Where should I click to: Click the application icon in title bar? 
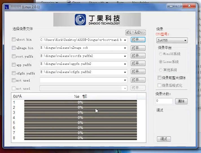(7, 7)
